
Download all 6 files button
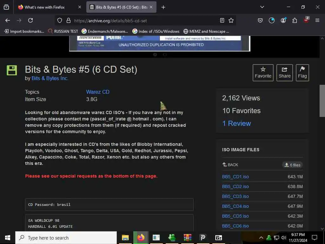pyautogui.click(x=292, y=165)
